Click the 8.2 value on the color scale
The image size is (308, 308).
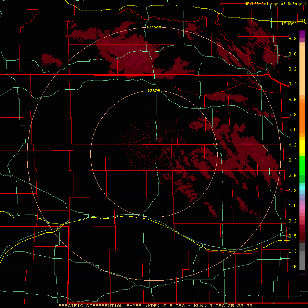[293, 69]
